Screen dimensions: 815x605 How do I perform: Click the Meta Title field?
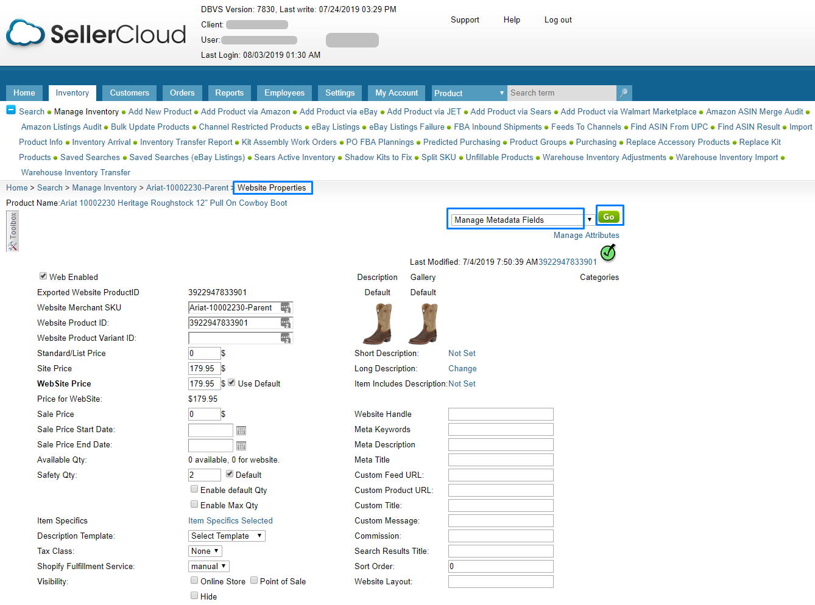(x=501, y=460)
